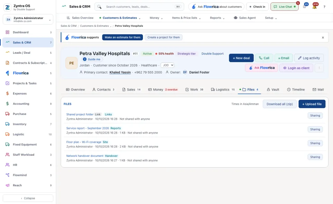Click Login as client button

coord(296,68)
